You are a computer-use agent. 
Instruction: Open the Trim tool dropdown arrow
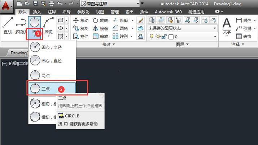click(x=133, y=20)
